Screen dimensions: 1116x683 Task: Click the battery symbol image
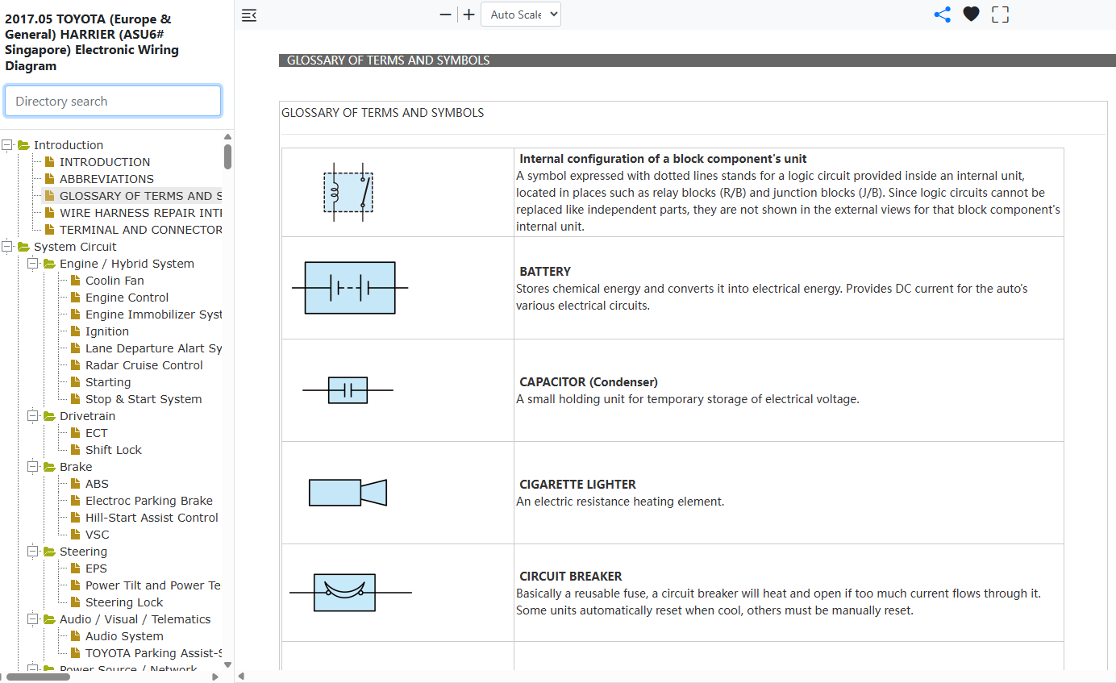pyautogui.click(x=350, y=288)
